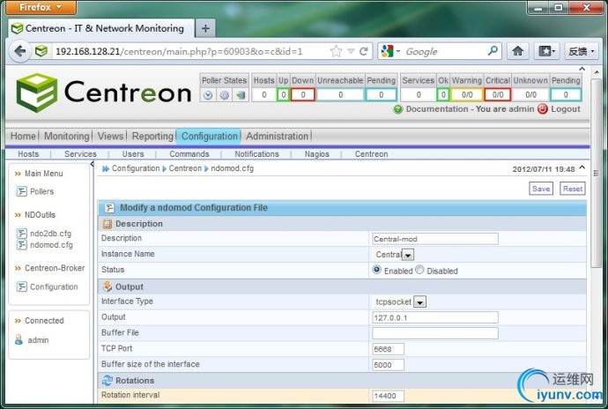Collapse the left sidebar arrow
608x409 pixels.
[x=92, y=164]
